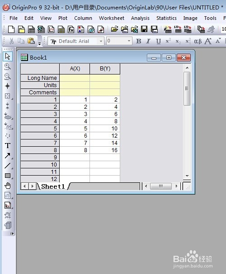Click the Open Excel file icon
This screenshot has width=226, height=274.
pyautogui.click(x=134, y=29)
